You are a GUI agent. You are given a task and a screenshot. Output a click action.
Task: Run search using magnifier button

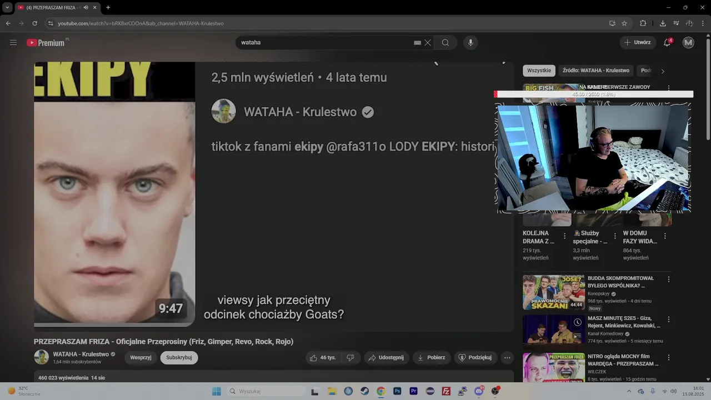click(x=445, y=43)
